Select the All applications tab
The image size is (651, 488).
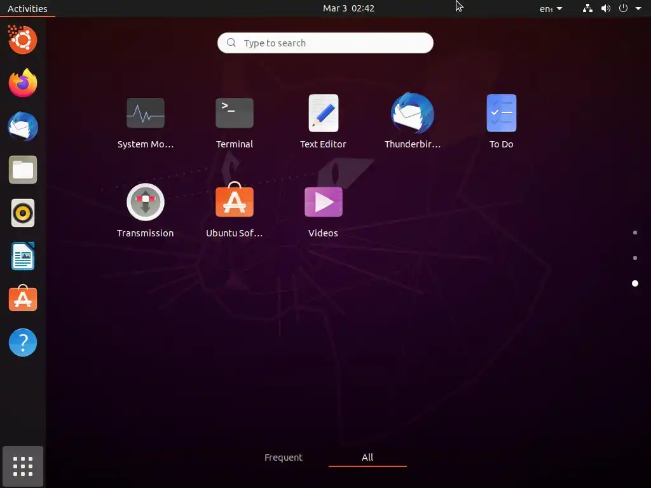click(367, 457)
